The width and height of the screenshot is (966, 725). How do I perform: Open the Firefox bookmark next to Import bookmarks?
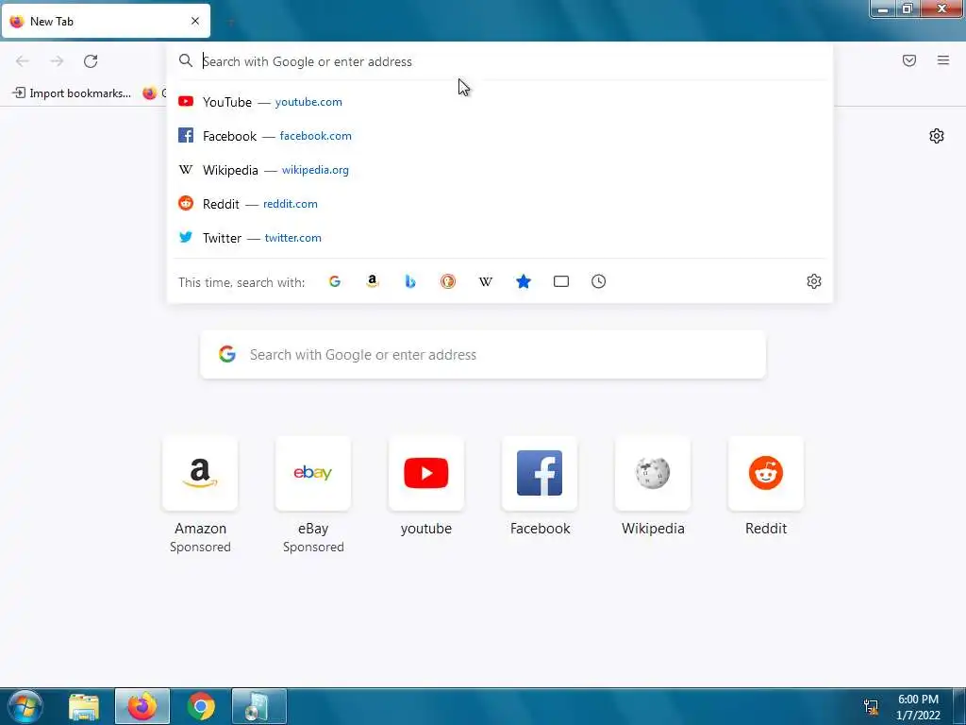tap(154, 93)
